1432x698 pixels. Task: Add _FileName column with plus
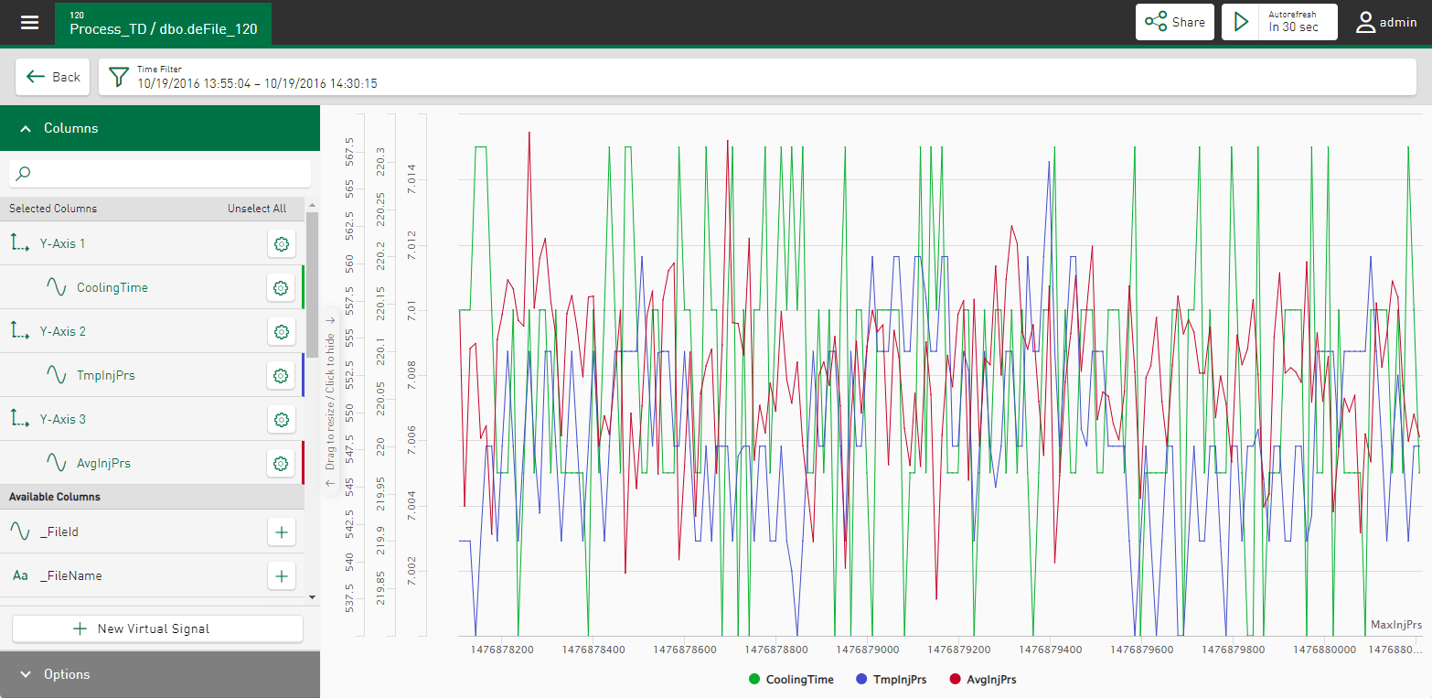[x=281, y=575]
